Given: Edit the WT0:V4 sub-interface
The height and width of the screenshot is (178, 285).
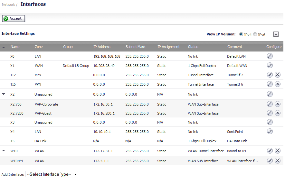Looking at the screenshot, I should (x=270, y=161).
